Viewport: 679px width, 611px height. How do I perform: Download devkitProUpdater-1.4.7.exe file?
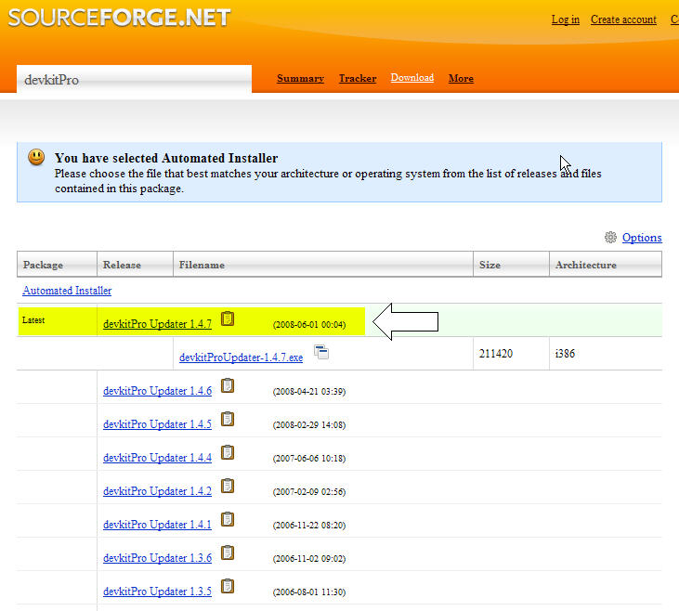tap(241, 357)
